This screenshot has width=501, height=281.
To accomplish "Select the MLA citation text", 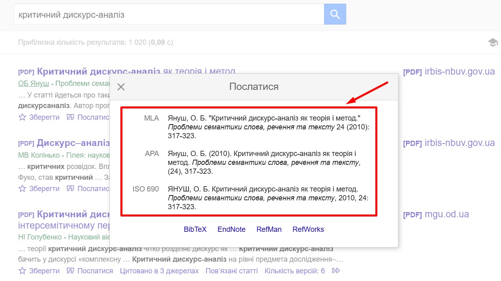I will pyautogui.click(x=268, y=127).
